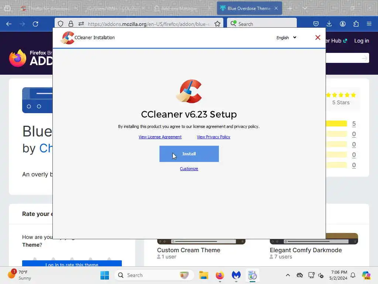Image resolution: width=378 pixels, height=284 pixels.
Task: Open View Privacy Policy link
Action: click(214, 137)
